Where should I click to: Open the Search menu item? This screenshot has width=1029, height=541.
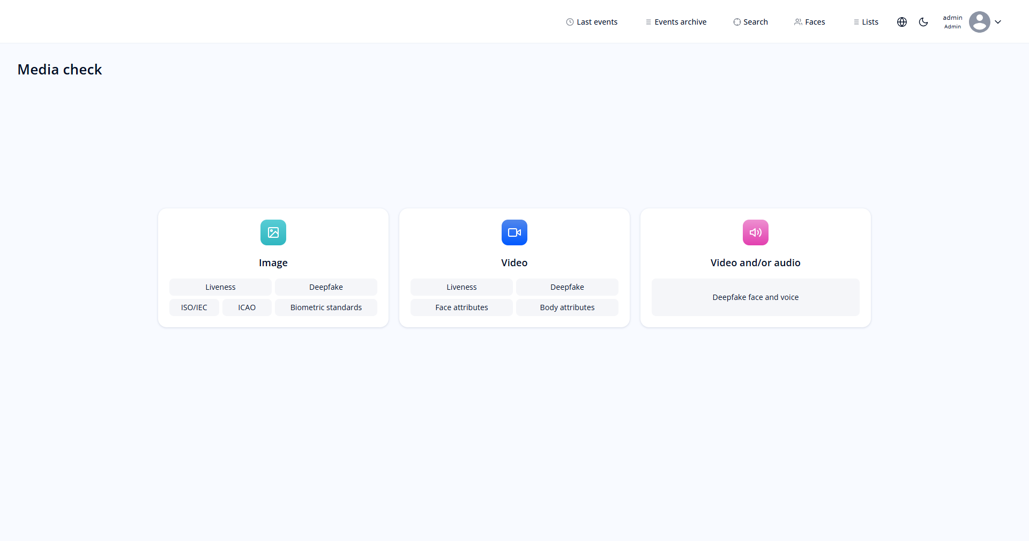click(x=750, y=22)
